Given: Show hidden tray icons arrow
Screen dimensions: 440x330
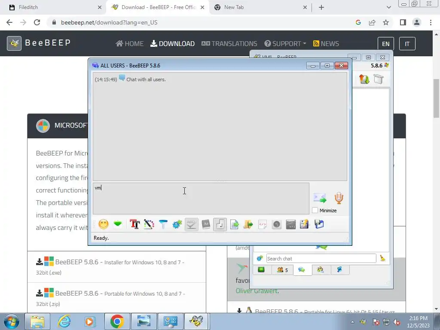Looking at the screenshot, I should (x=352, y=322).
